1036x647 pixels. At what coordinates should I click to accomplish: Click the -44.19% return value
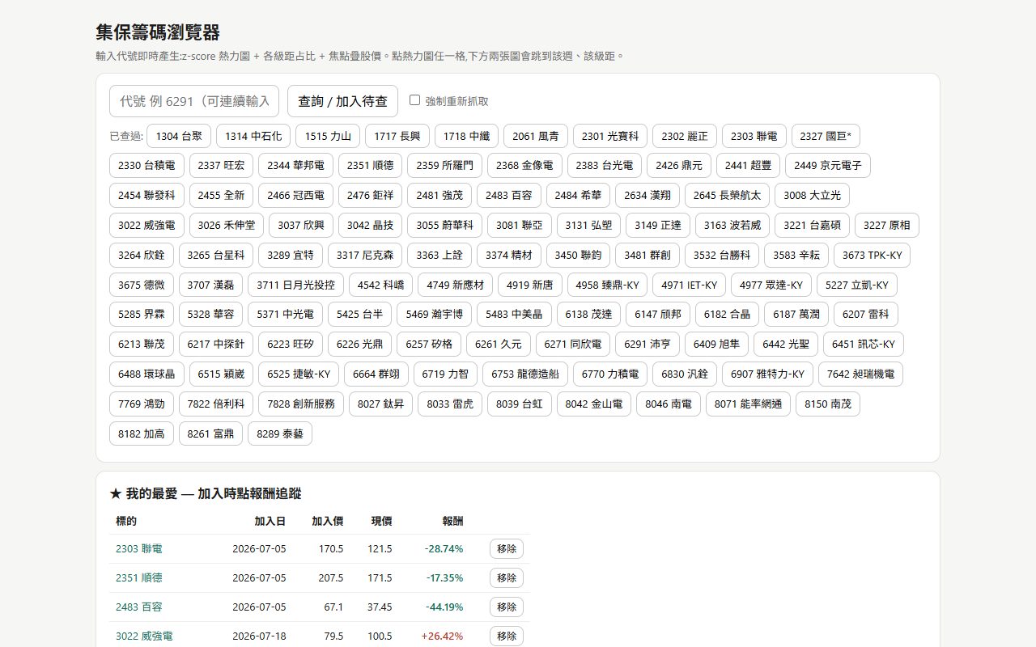coord(444,607)
